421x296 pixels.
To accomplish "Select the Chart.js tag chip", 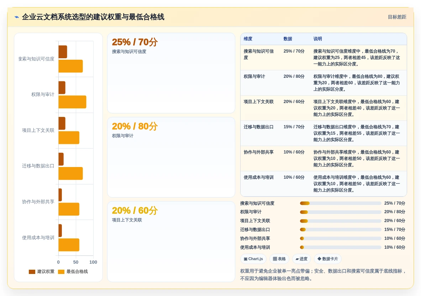I will pos(253,259).
